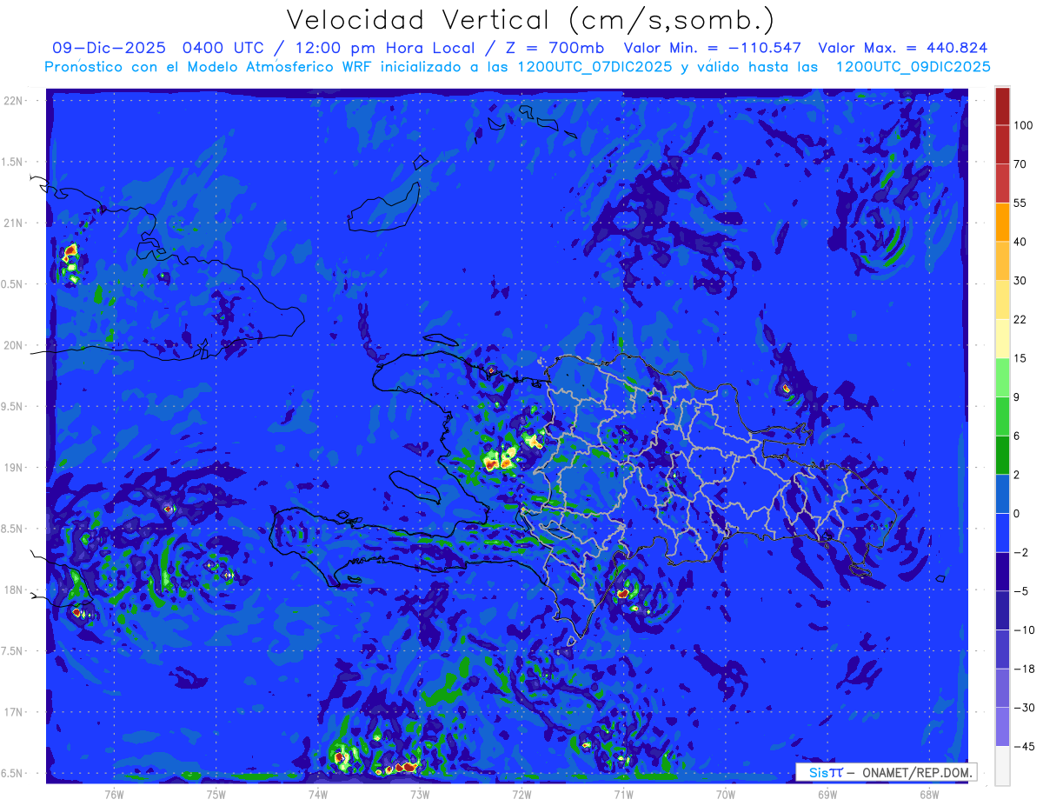The width and height of the screenshot is (1043, 806).
Task: Click the '73W' longitude label
Action: pos(420,794)
